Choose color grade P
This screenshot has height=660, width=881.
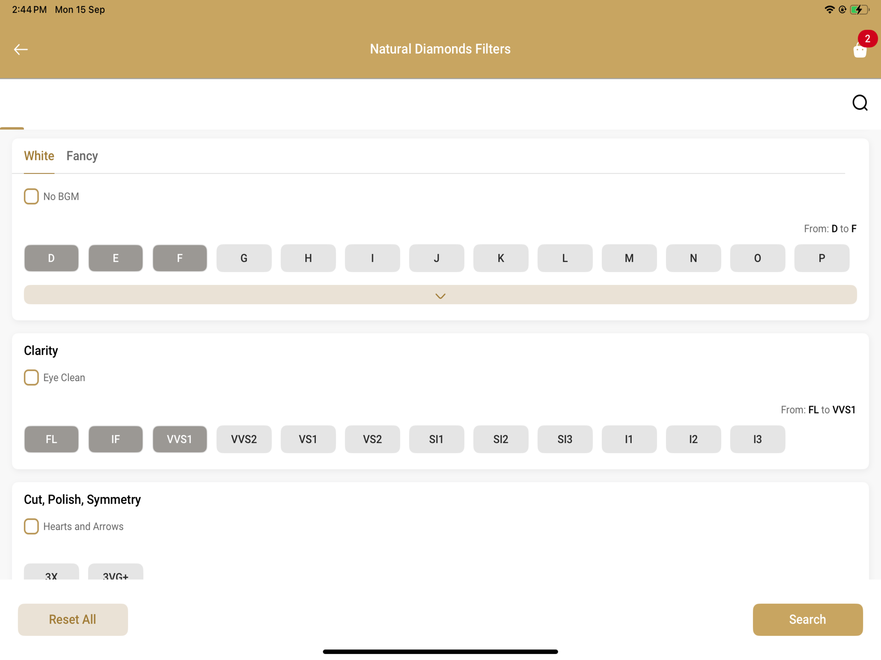pos(822,258)
